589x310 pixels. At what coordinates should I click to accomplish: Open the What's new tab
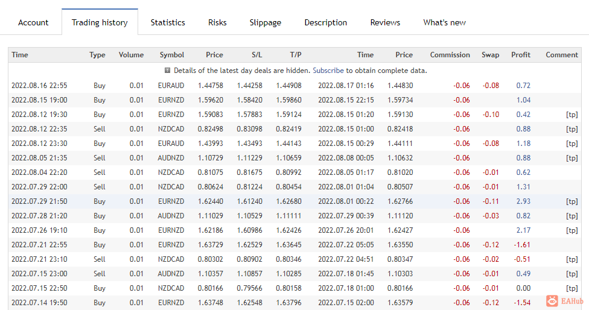pos(444,22)
